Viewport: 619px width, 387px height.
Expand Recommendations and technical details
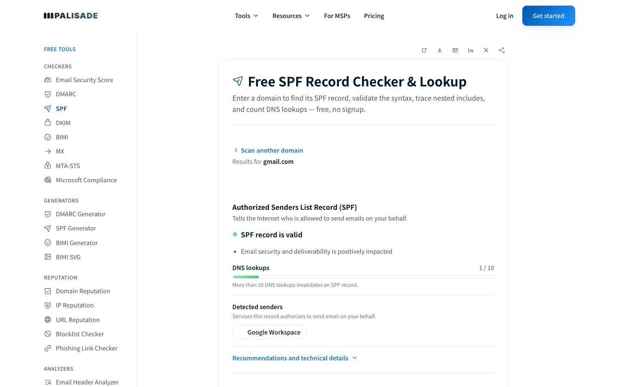[x=295, y=358]
